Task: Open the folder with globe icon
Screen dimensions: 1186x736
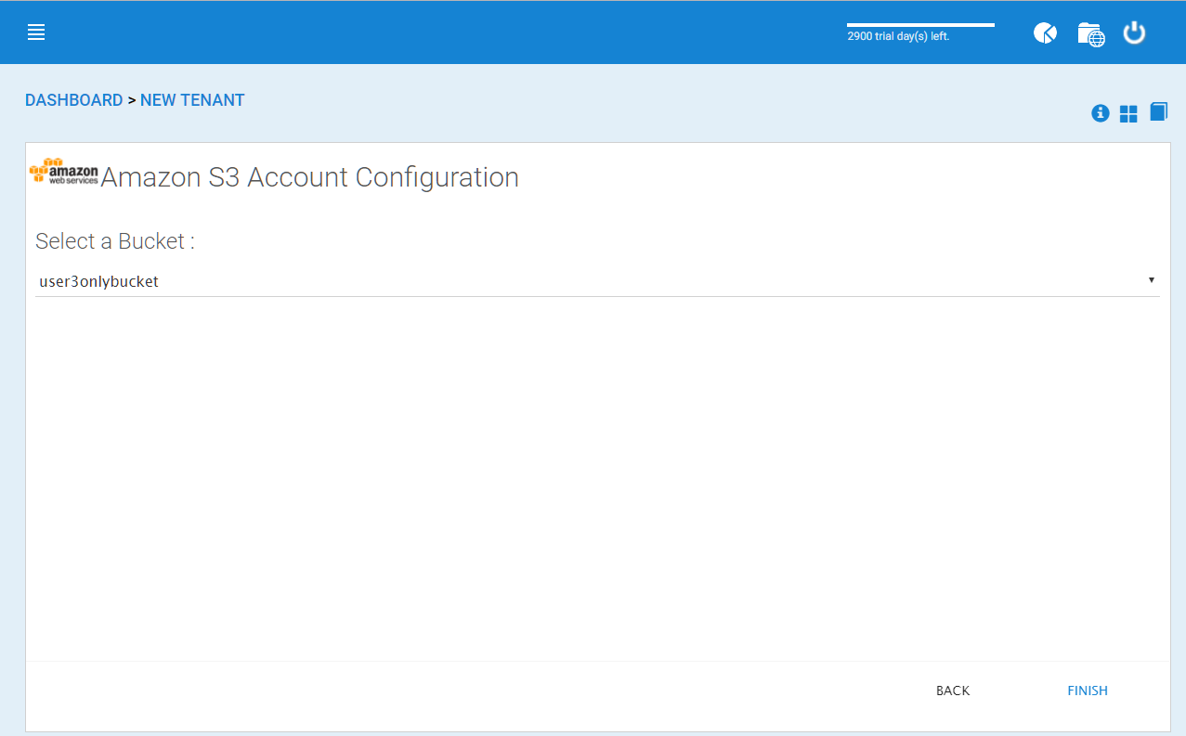Action: [x=1090, y=34]
